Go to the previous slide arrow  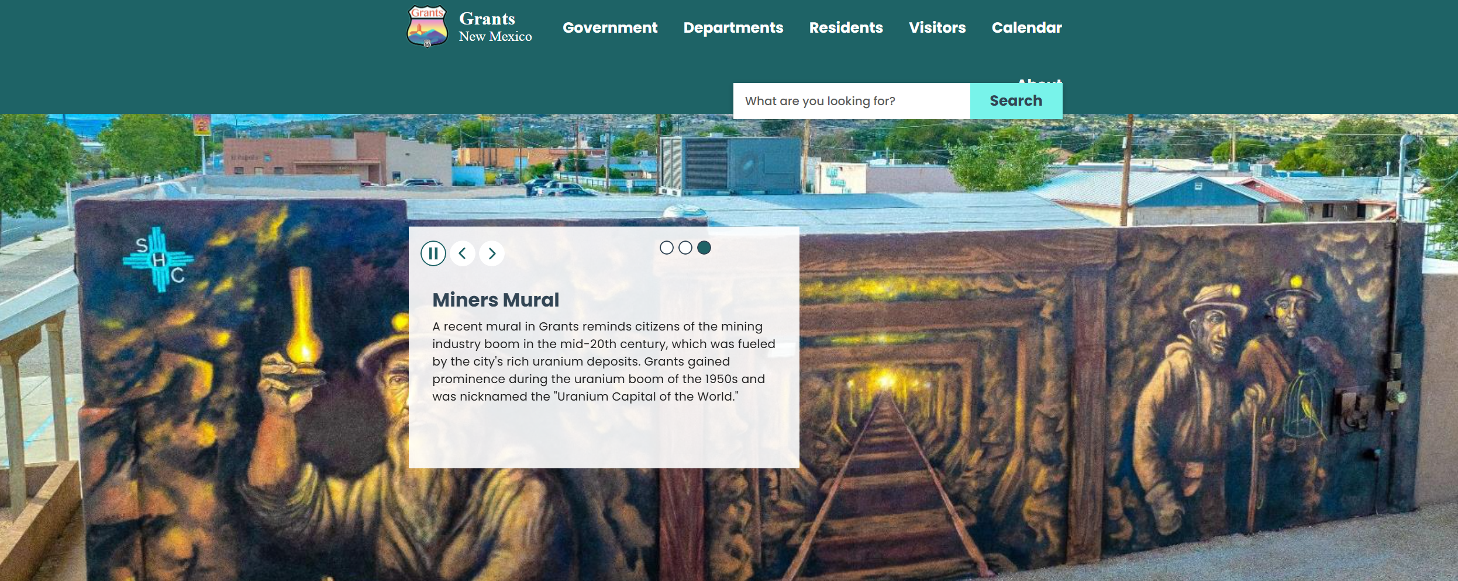click(463, 253)
